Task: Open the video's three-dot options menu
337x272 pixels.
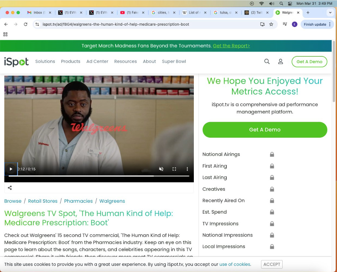Action: click(187, 169)
